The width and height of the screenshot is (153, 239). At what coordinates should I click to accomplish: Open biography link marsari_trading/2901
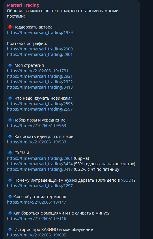pos(40,55)
